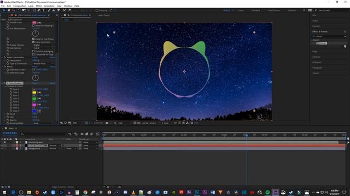Toggle Blend Overlapping Colors checkbox
Viewport: 350px width, 196px height.
click(33, 26)
